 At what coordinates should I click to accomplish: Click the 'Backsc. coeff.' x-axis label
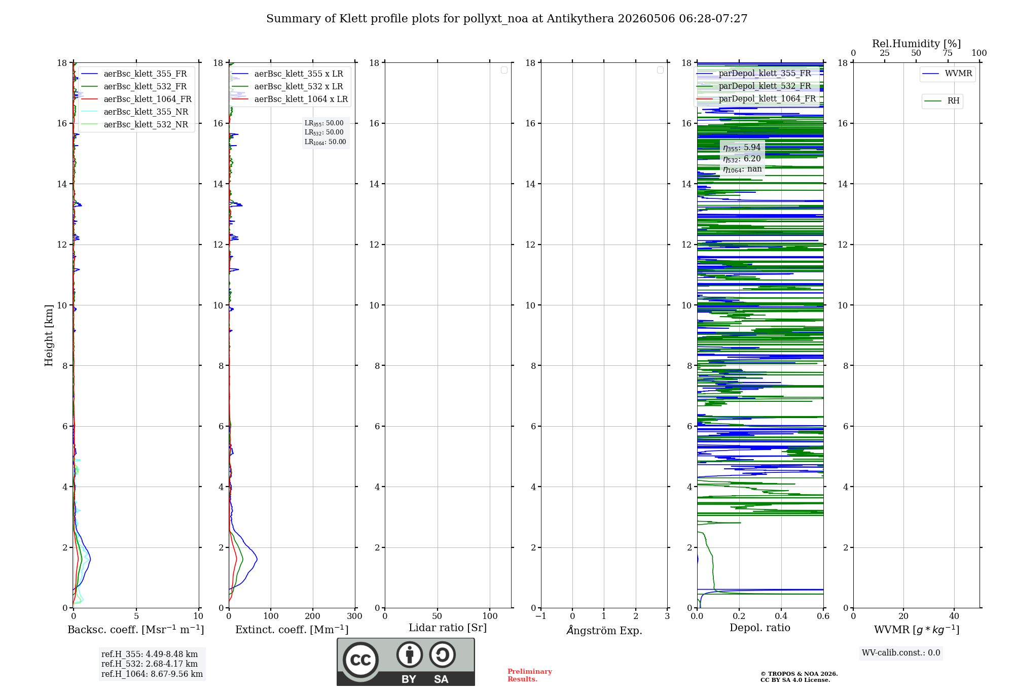coord(136,630)
